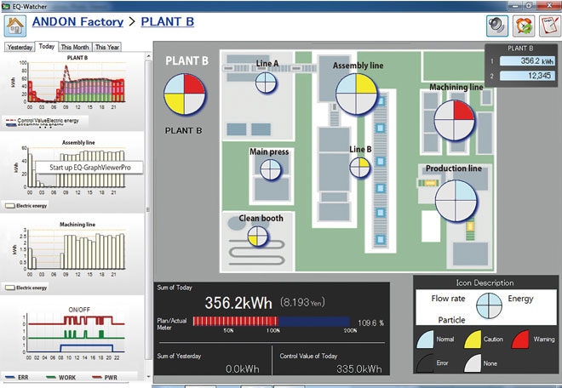Select the Main press status circle
The width and height of the screenshot is (562, 388).
pyautogui.click(x=270, y=169)
